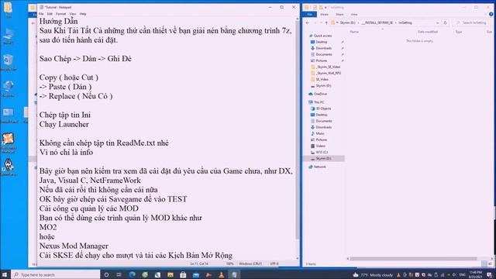Screen dimensions: 496x279
Task: Select OneDrive in the navigation pane
Action: pyautogui.click(x=318, y=94)
